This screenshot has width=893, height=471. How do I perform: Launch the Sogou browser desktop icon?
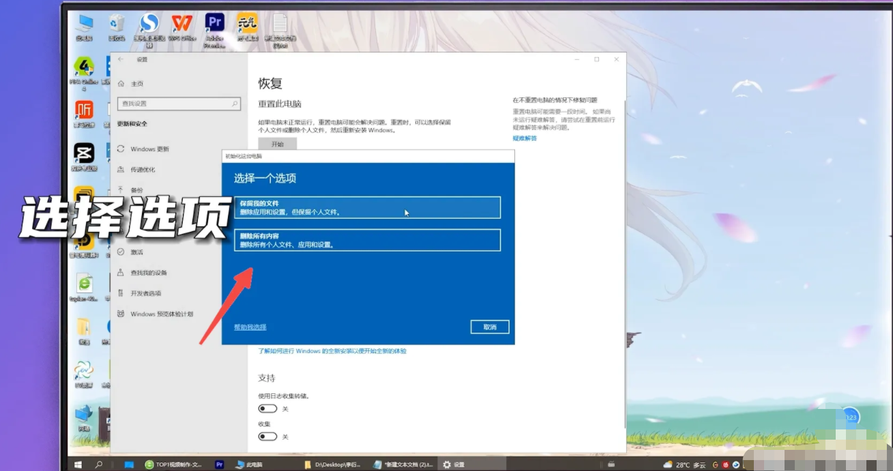pyautogui.click(x=149, y=25)
